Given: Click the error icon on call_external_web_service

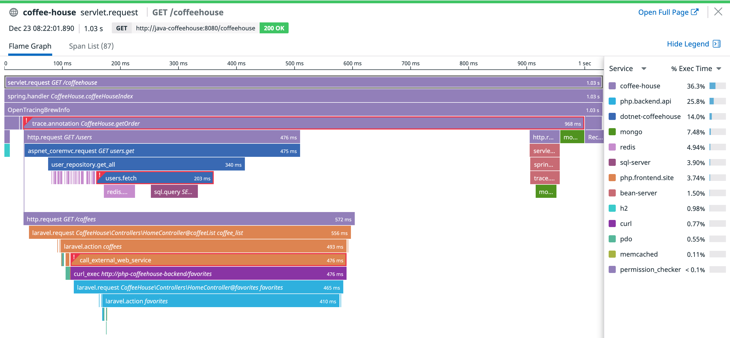Looking at the screenshot, I should 74,257.
